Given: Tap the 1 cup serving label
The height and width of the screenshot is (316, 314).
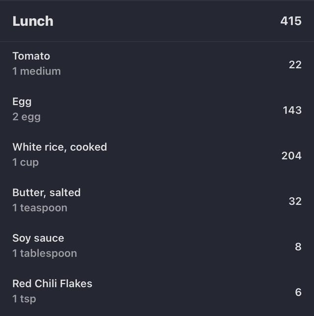Looking at the screenshot, I should click(x=26, y=163).
